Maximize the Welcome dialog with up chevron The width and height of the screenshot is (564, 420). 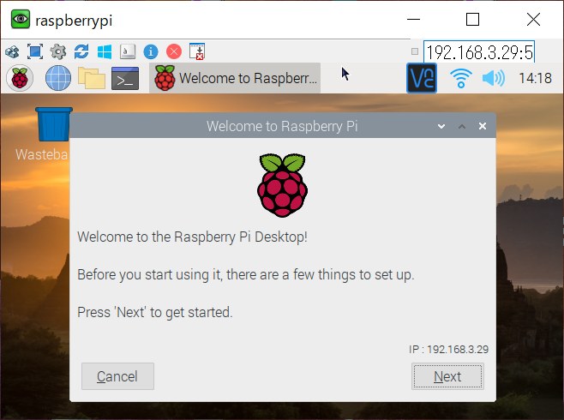462,126
